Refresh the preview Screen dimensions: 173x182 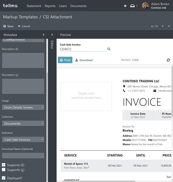click(x=168, y=60)
